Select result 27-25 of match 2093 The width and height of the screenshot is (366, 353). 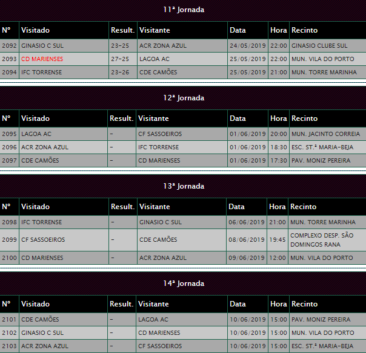[120, 59]
